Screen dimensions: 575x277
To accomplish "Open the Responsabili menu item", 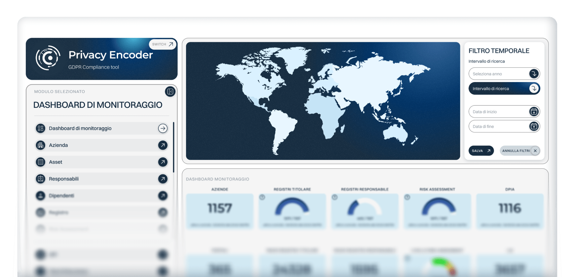I will 101,179.
